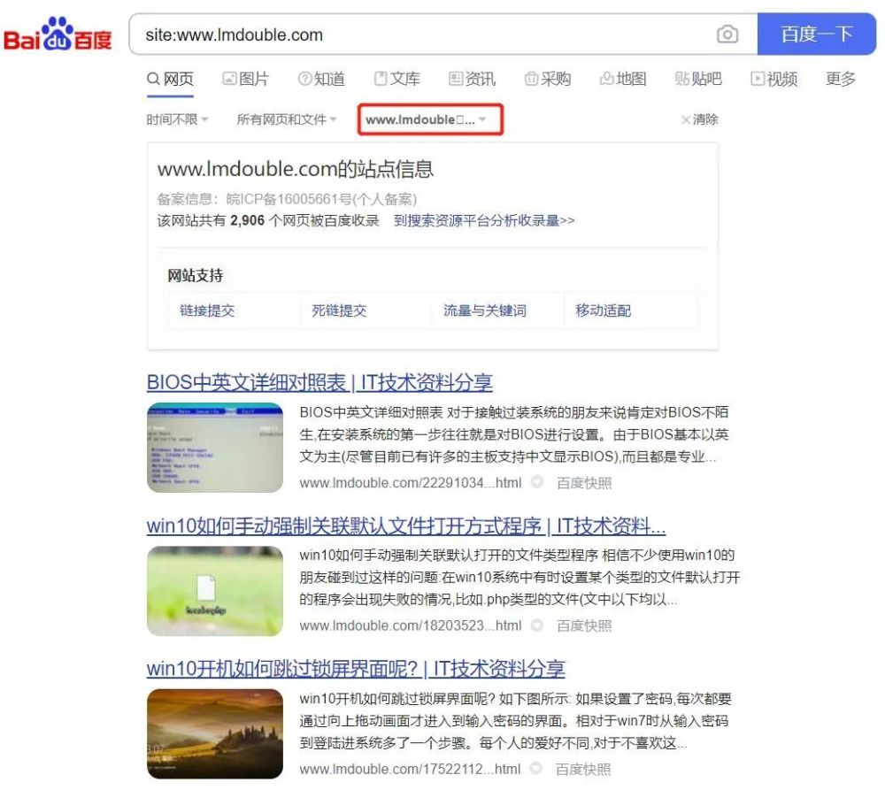Click the icon beside the 22291034 URL
The width and height of the screenshot is (885, 790).
point(537,482)
